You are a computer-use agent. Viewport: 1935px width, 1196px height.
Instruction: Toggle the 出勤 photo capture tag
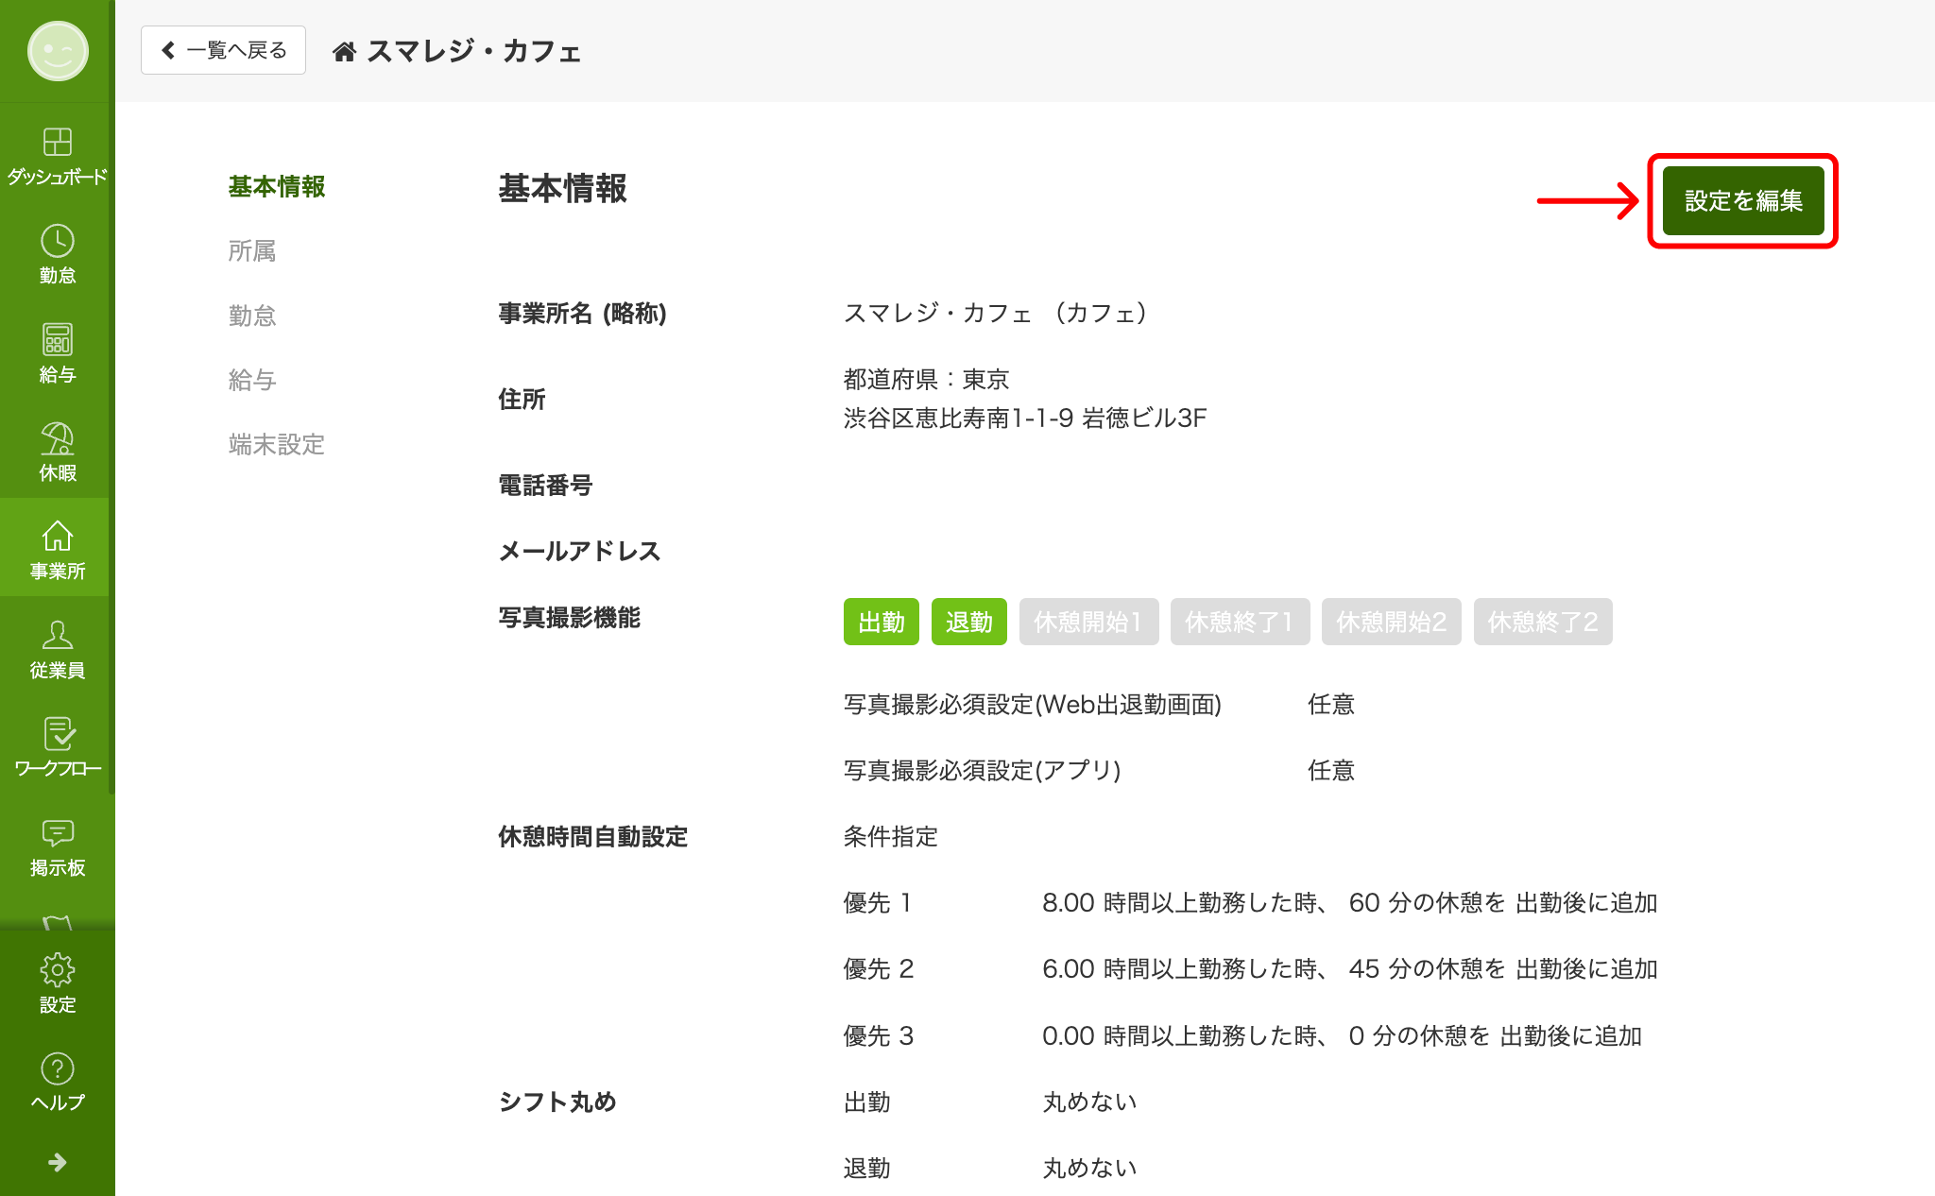pos(882,622)
